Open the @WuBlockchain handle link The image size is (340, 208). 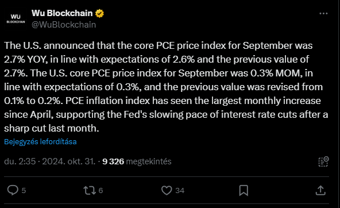(x=64, y=25)
